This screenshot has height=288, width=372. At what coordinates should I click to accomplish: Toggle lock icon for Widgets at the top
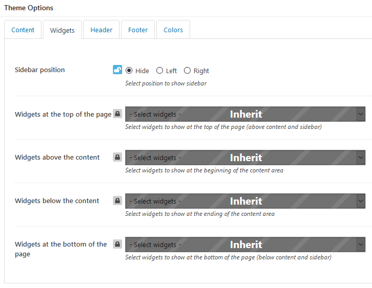pos(118,114)
